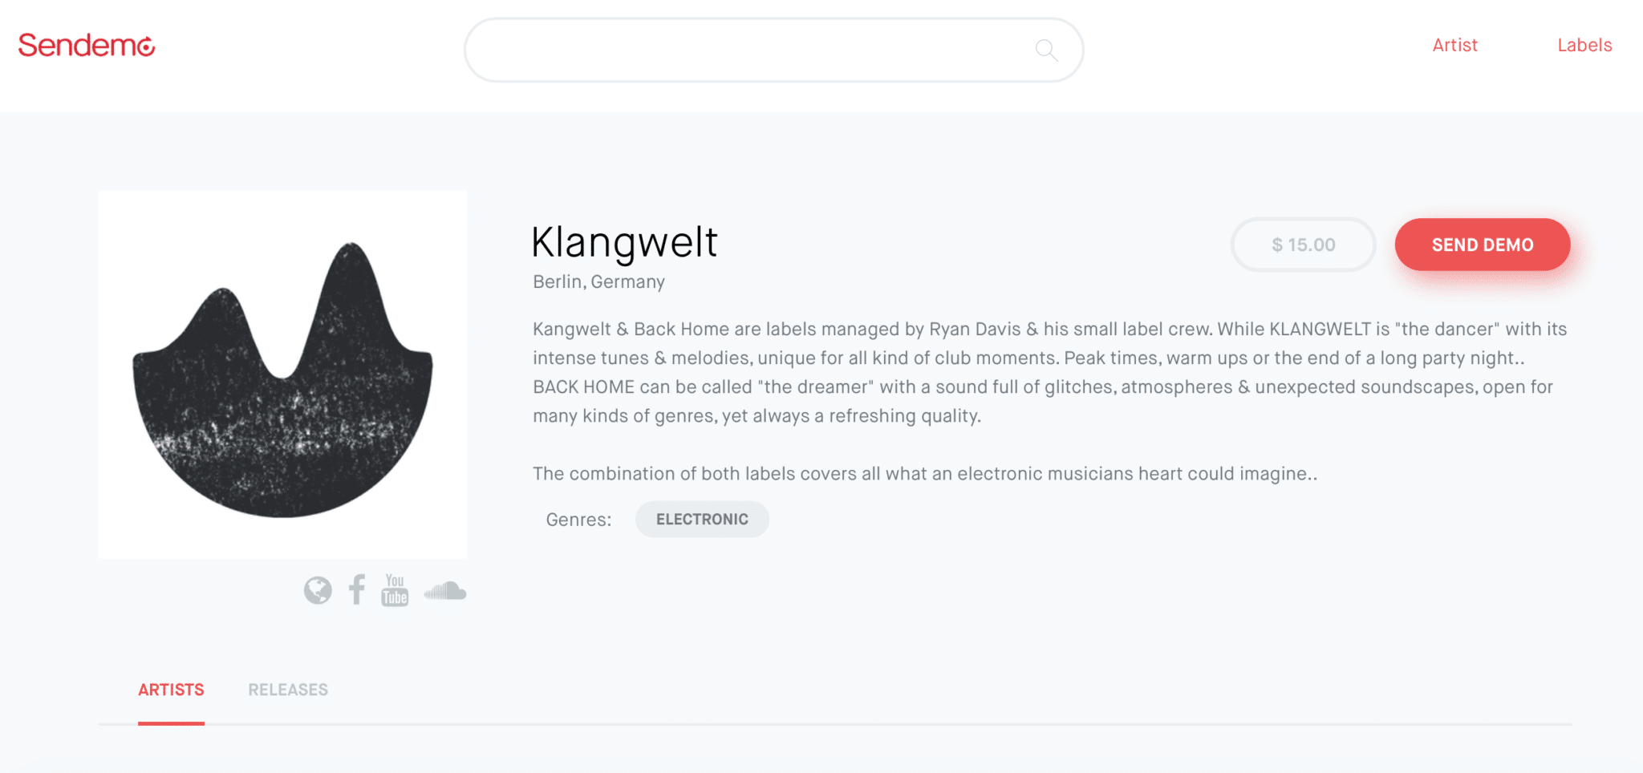Click the search magnifier icon
Screen dimensions: 1643x773
[1046, 51]
